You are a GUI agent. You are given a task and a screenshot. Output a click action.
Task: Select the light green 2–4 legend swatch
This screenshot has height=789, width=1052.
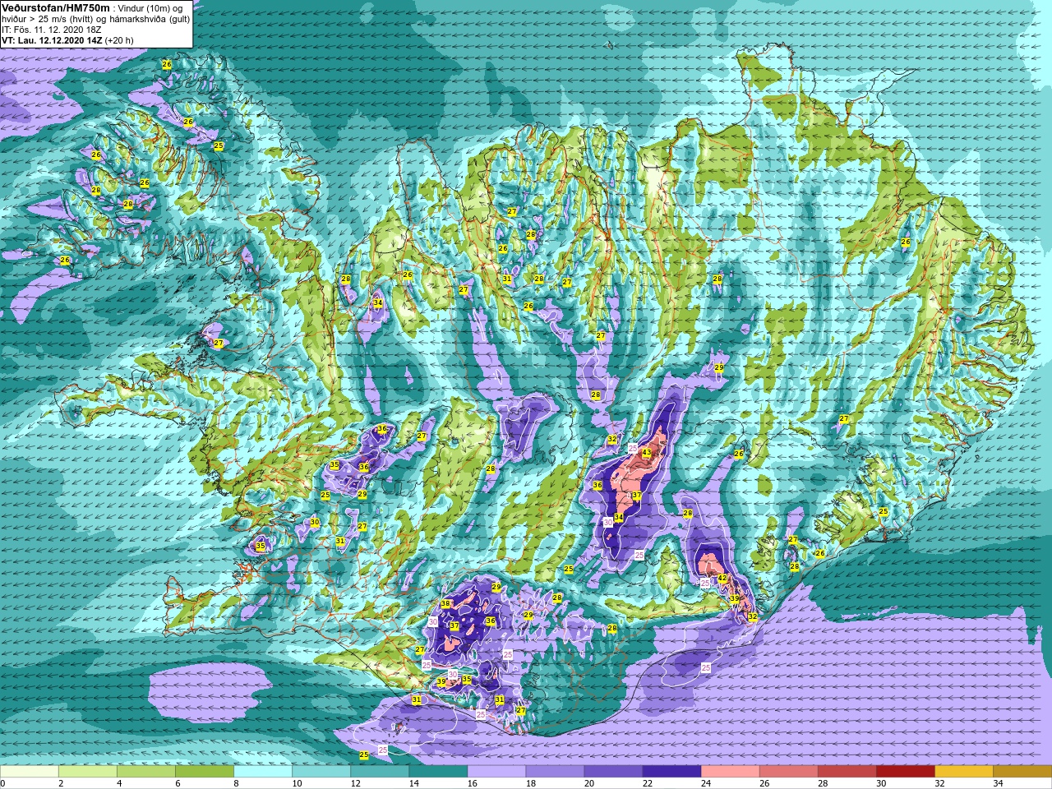pyautogui.click(x=88, y=772)
